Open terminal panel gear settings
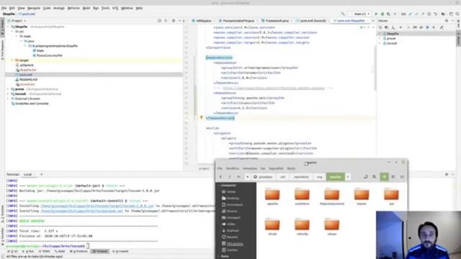Screen dimensions: 461x259 coord(447,174)
